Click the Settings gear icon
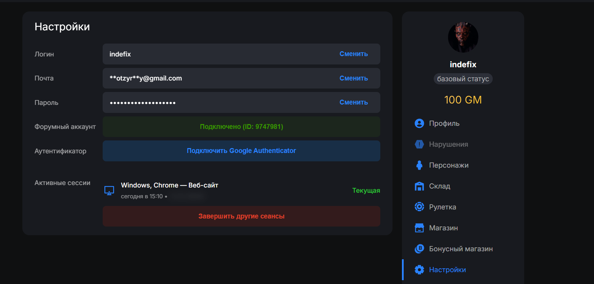The width and height of the screenshot is (594, 284). pyautogui.click(x=419, y=270)
